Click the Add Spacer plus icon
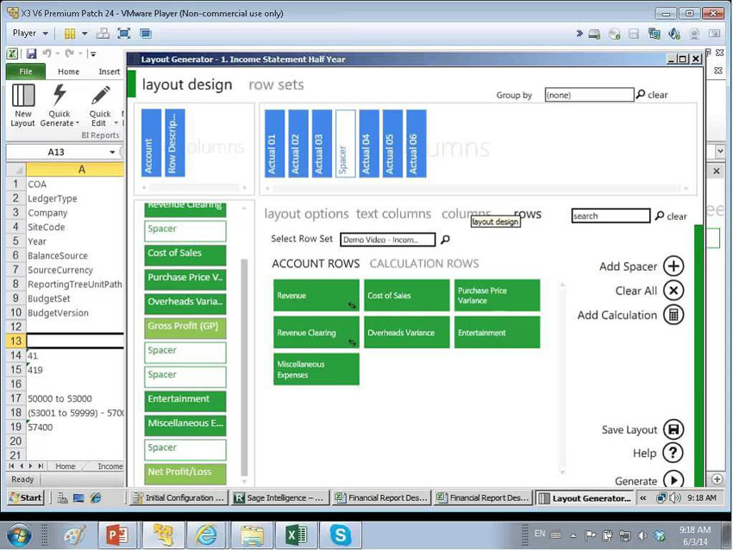The image size is (733, 550). 671,266
